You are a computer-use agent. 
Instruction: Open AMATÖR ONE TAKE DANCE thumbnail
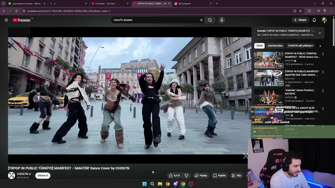coord(269,78)
